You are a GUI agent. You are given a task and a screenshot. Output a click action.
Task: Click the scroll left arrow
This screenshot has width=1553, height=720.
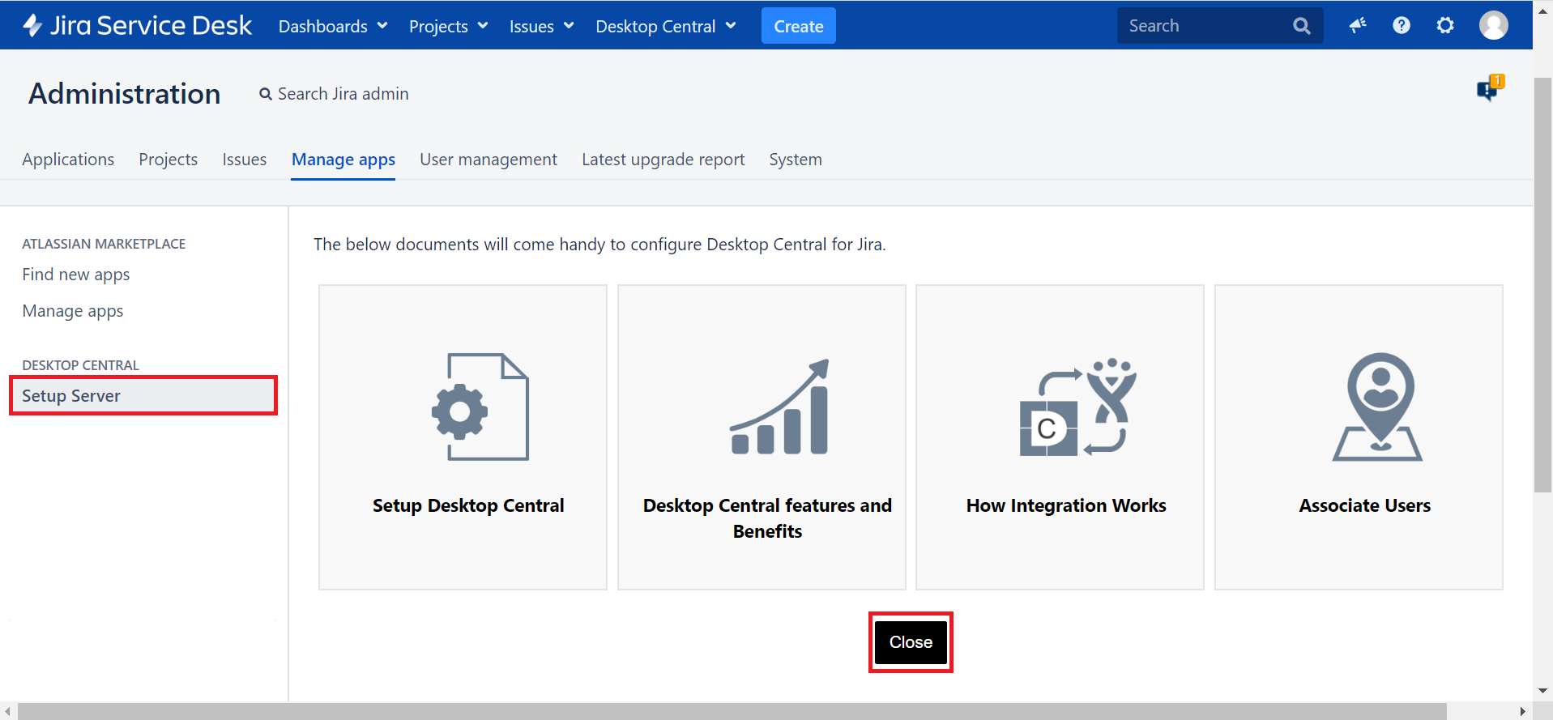click(8, 711)
